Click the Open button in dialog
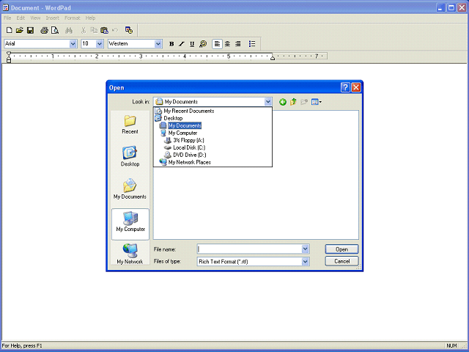 tap(341, 249)
